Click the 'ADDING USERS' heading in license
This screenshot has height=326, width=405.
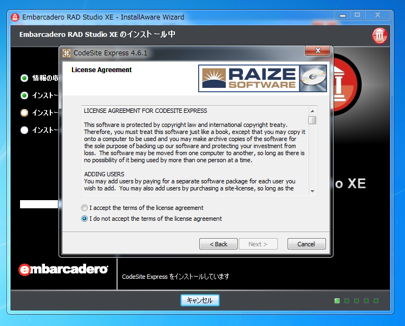104,174
